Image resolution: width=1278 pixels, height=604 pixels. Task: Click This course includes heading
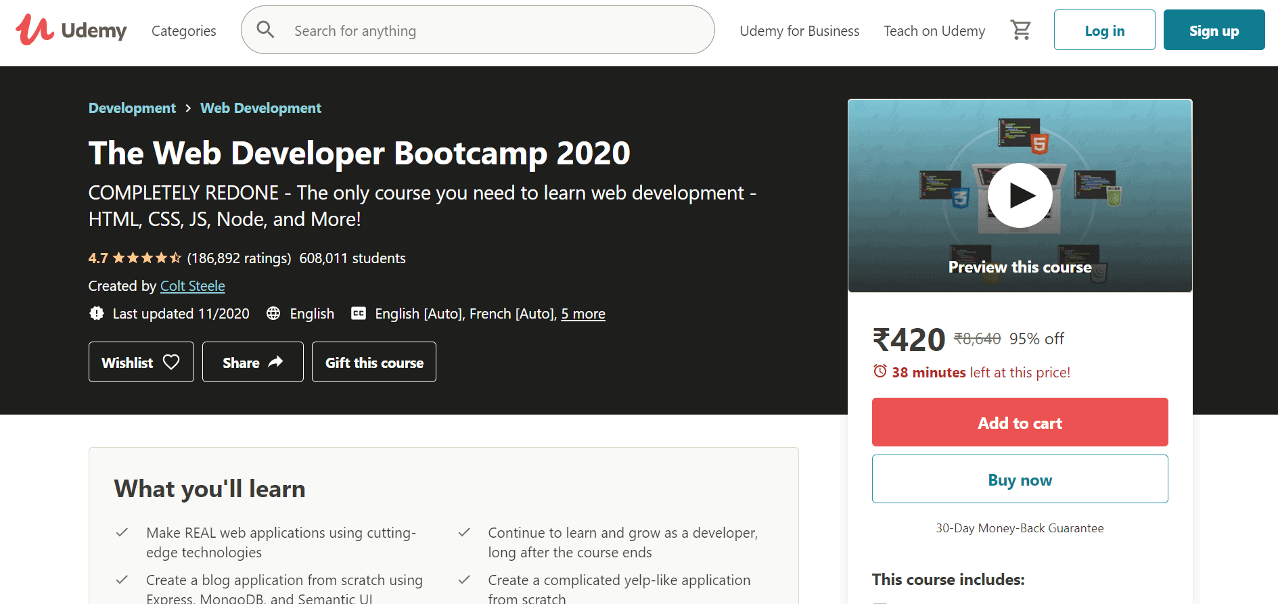[948, 580]
